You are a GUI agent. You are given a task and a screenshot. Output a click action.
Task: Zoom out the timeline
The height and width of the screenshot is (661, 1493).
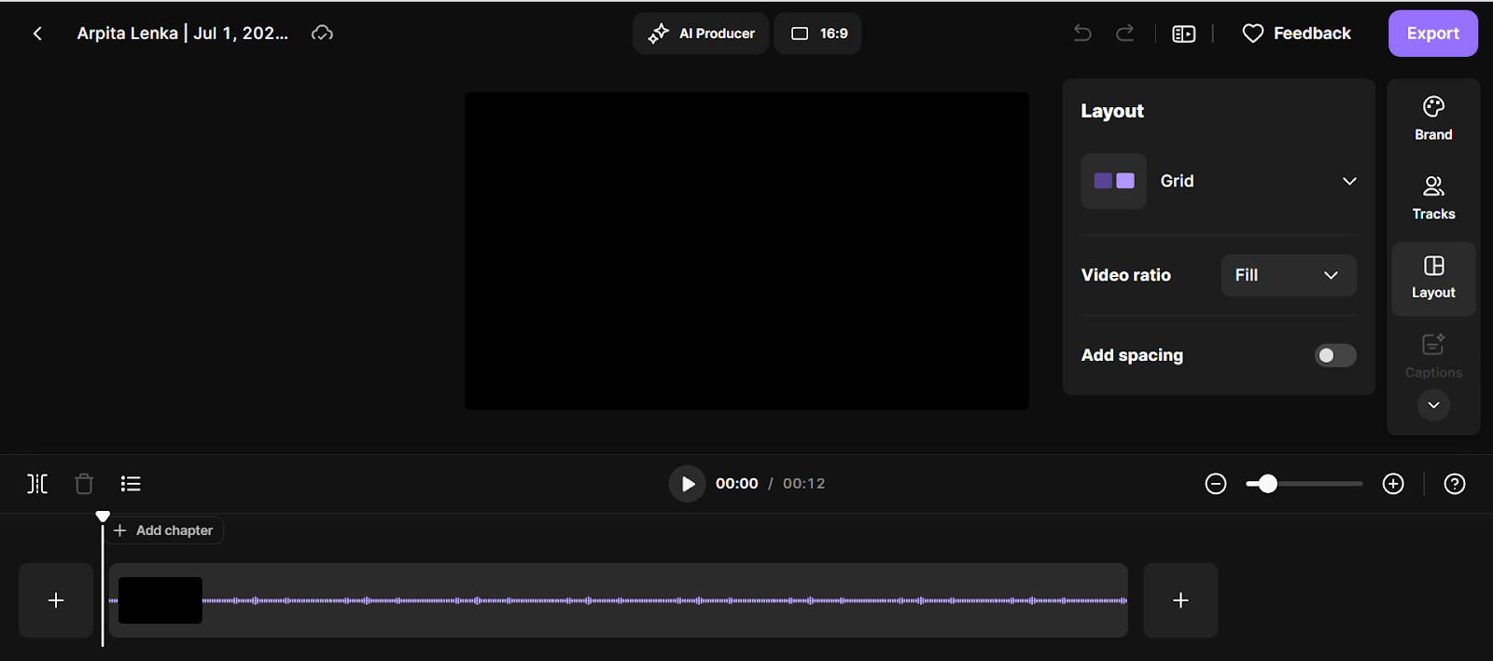tap(1216, 484)
